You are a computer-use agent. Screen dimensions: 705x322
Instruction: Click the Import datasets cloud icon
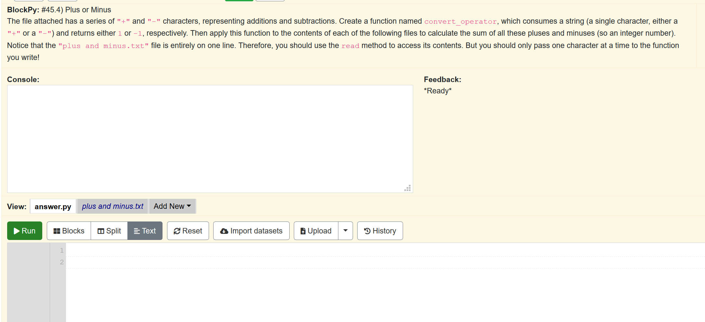(224, 231)
